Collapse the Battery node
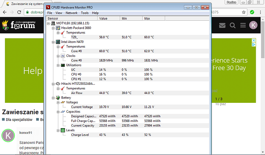This screenshot has width=265, height=155. tap(53, 98)
